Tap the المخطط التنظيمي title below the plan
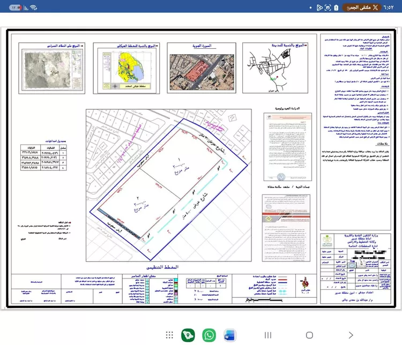This screenshot has width=402, height=345. [162, 267]
